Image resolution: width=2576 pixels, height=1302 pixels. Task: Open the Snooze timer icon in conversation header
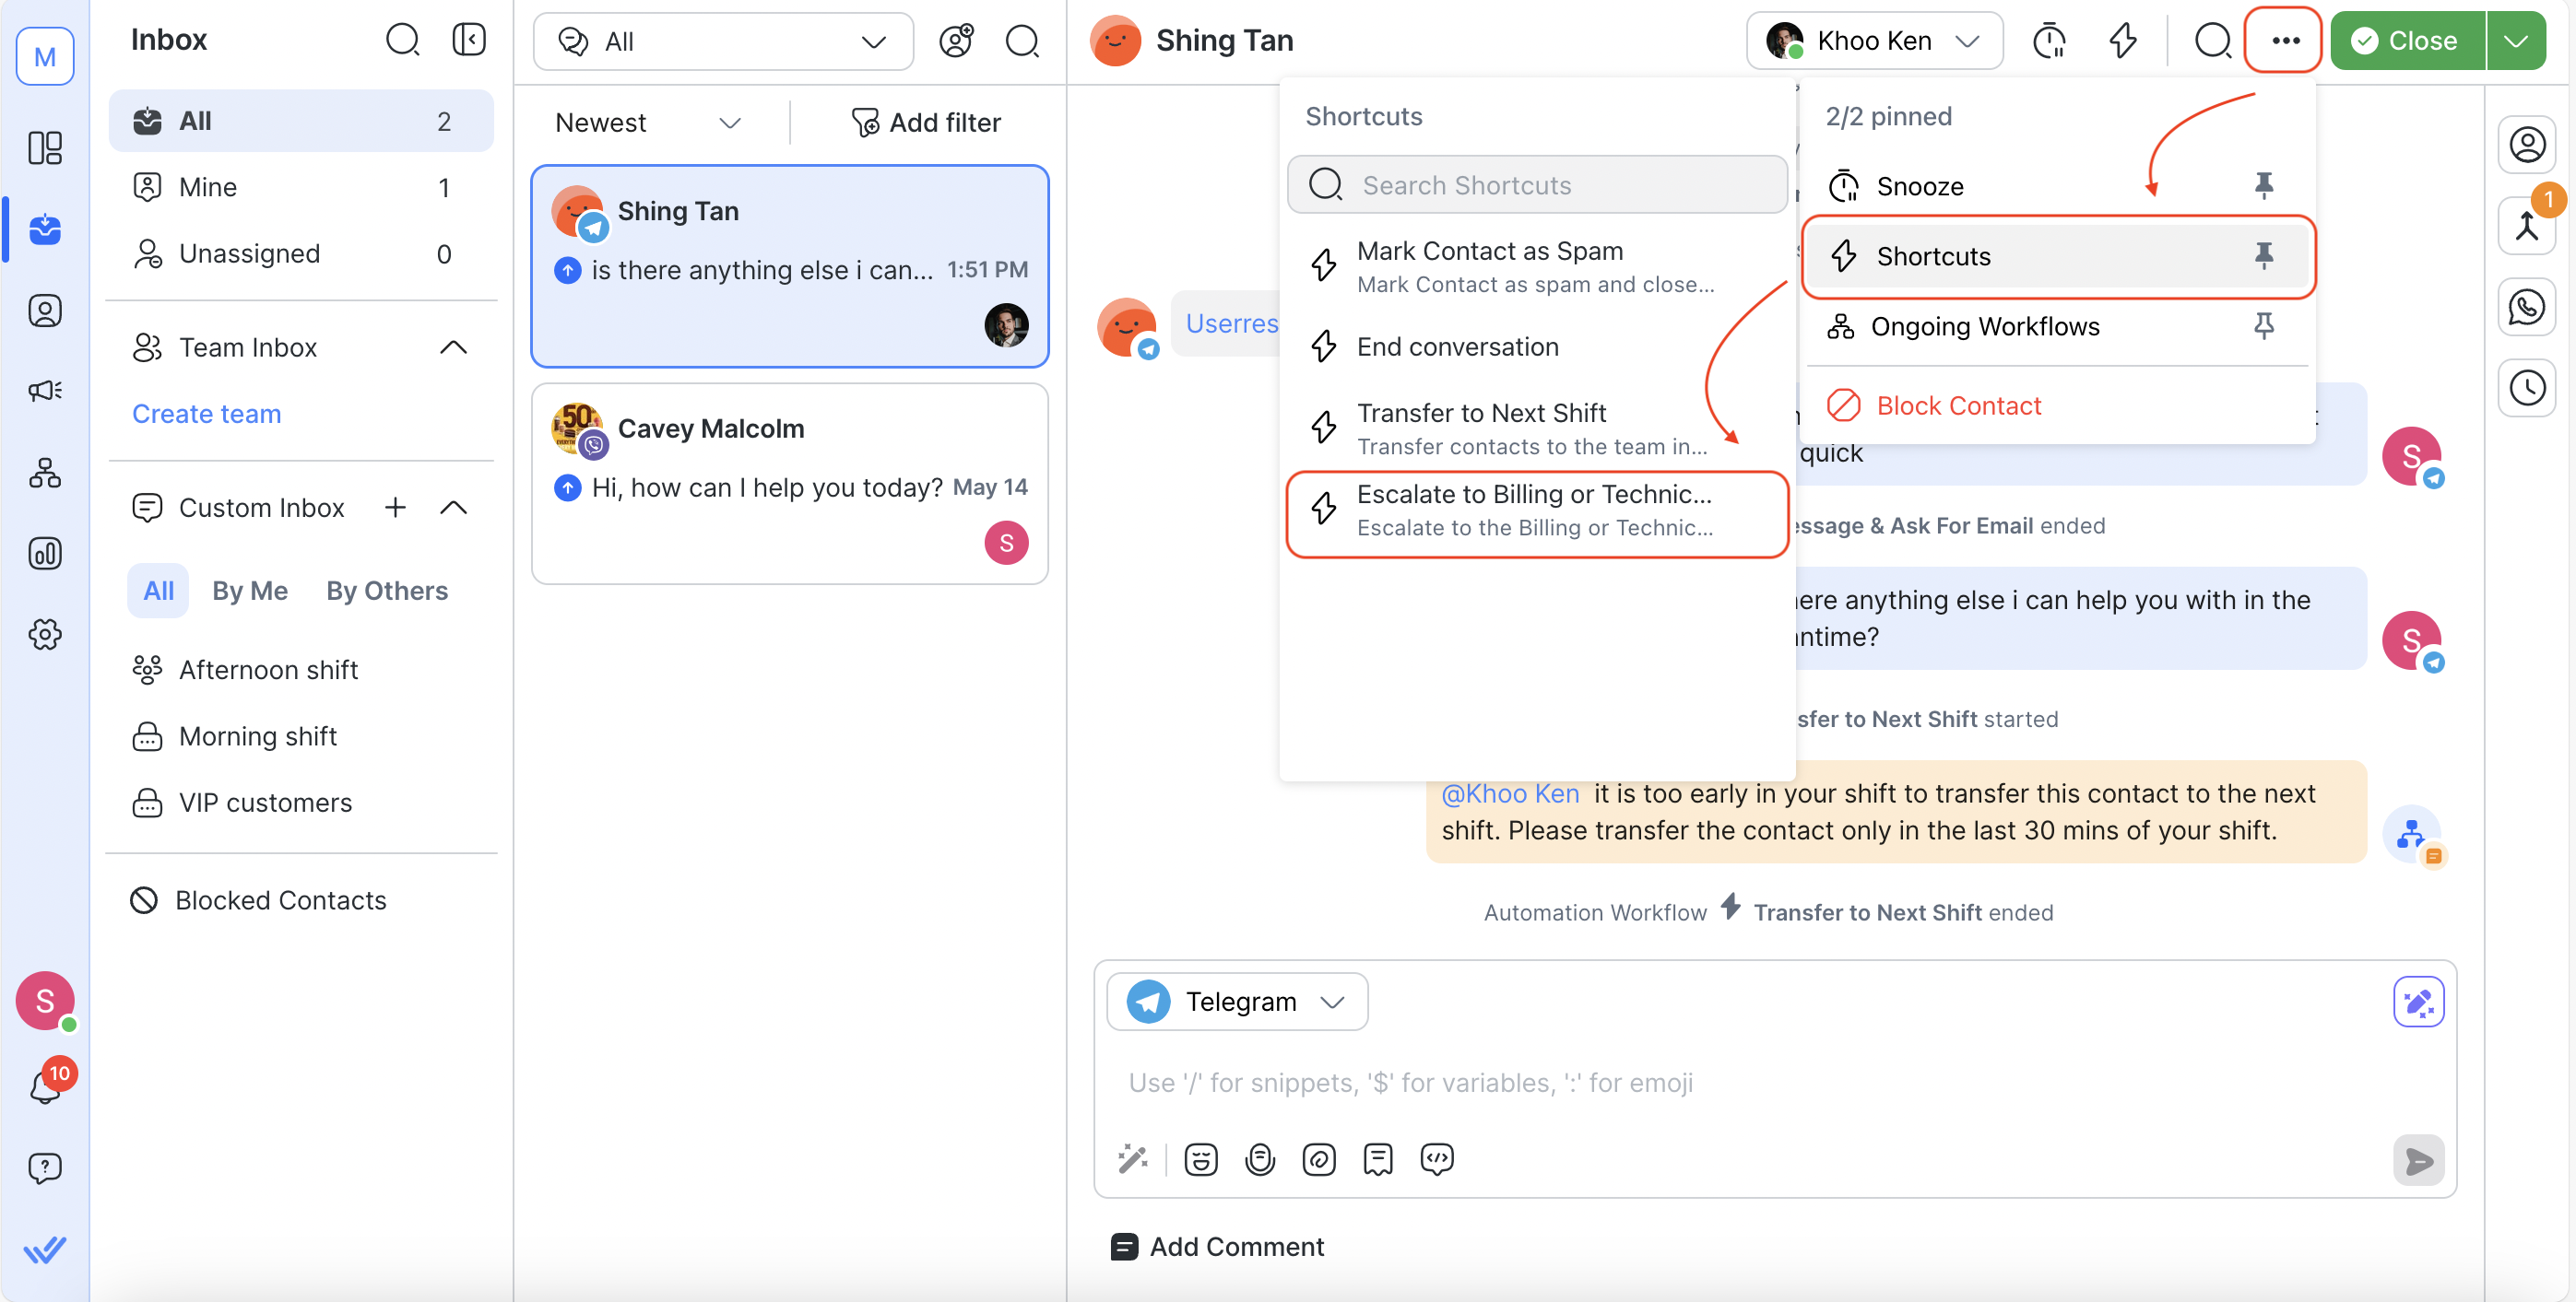click(2050, 40)
